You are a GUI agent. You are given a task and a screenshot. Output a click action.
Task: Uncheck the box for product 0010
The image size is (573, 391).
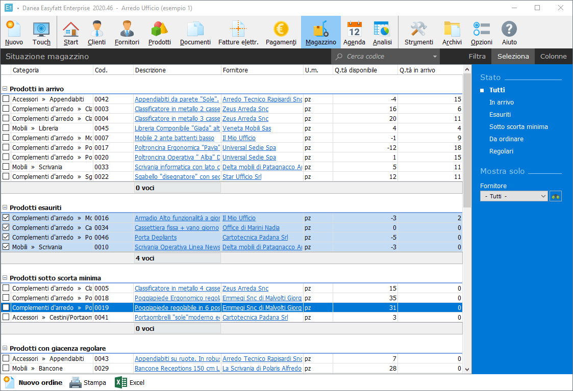pyautogui.click(x=6, y=246)
